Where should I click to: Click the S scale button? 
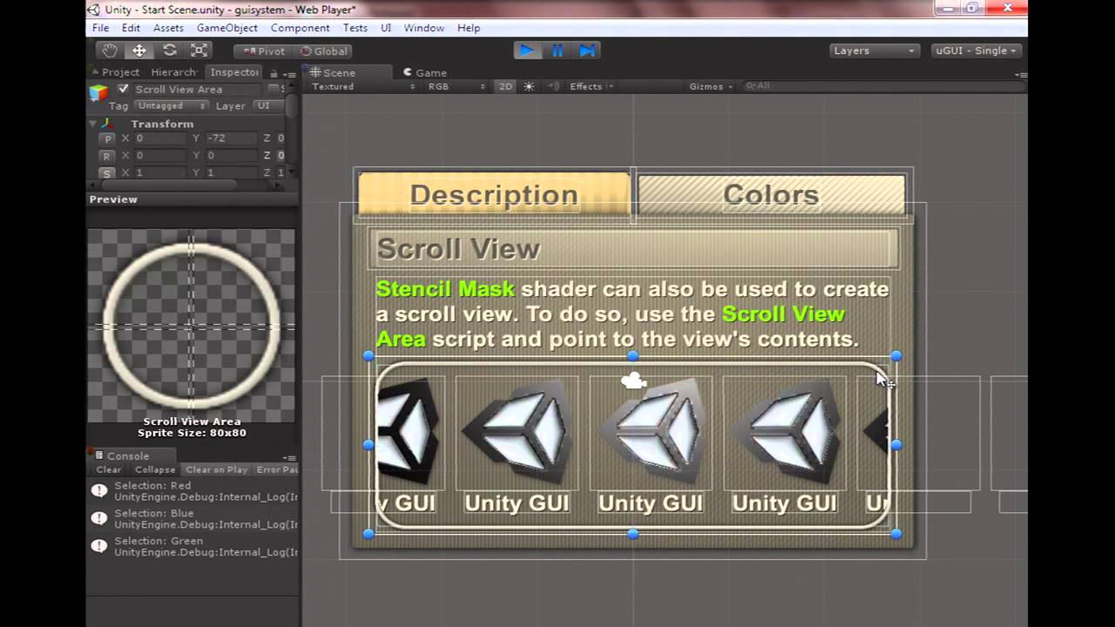(x=107, y=172)
